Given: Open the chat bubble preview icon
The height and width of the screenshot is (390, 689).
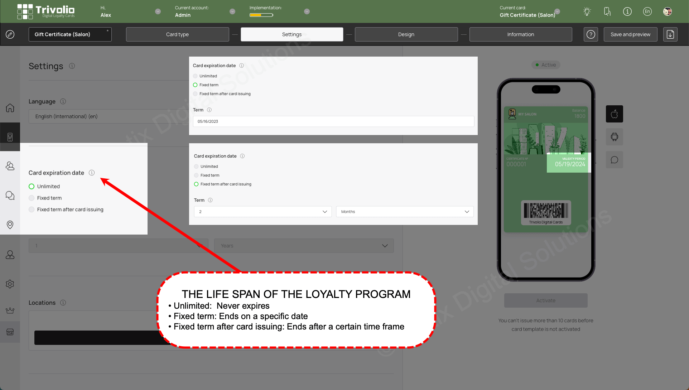Looking at the screenshot, I should coord(615,160).
